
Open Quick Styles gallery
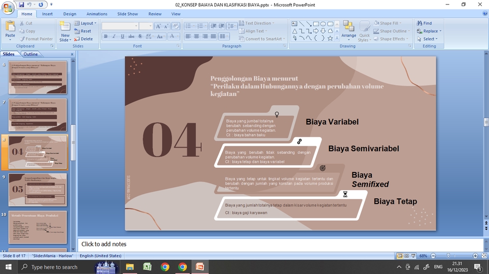pos(364,31)
